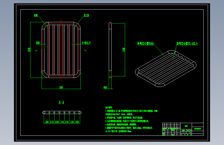Click the A-A section view title
This screenshot has width=224, height=145.
click(61, 102)
